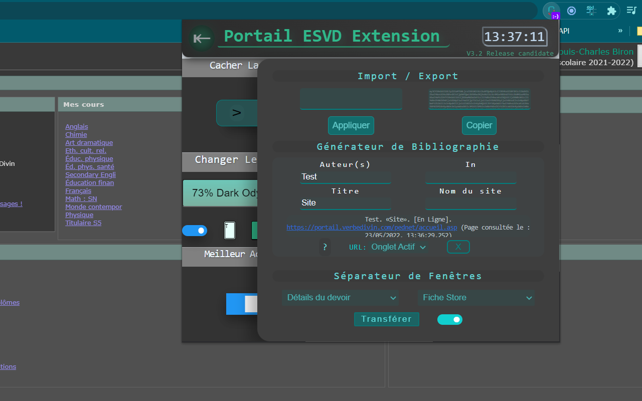Click the Cacher La section header
This screenshot has width=642, height=401.
click(x=220, y=67)
